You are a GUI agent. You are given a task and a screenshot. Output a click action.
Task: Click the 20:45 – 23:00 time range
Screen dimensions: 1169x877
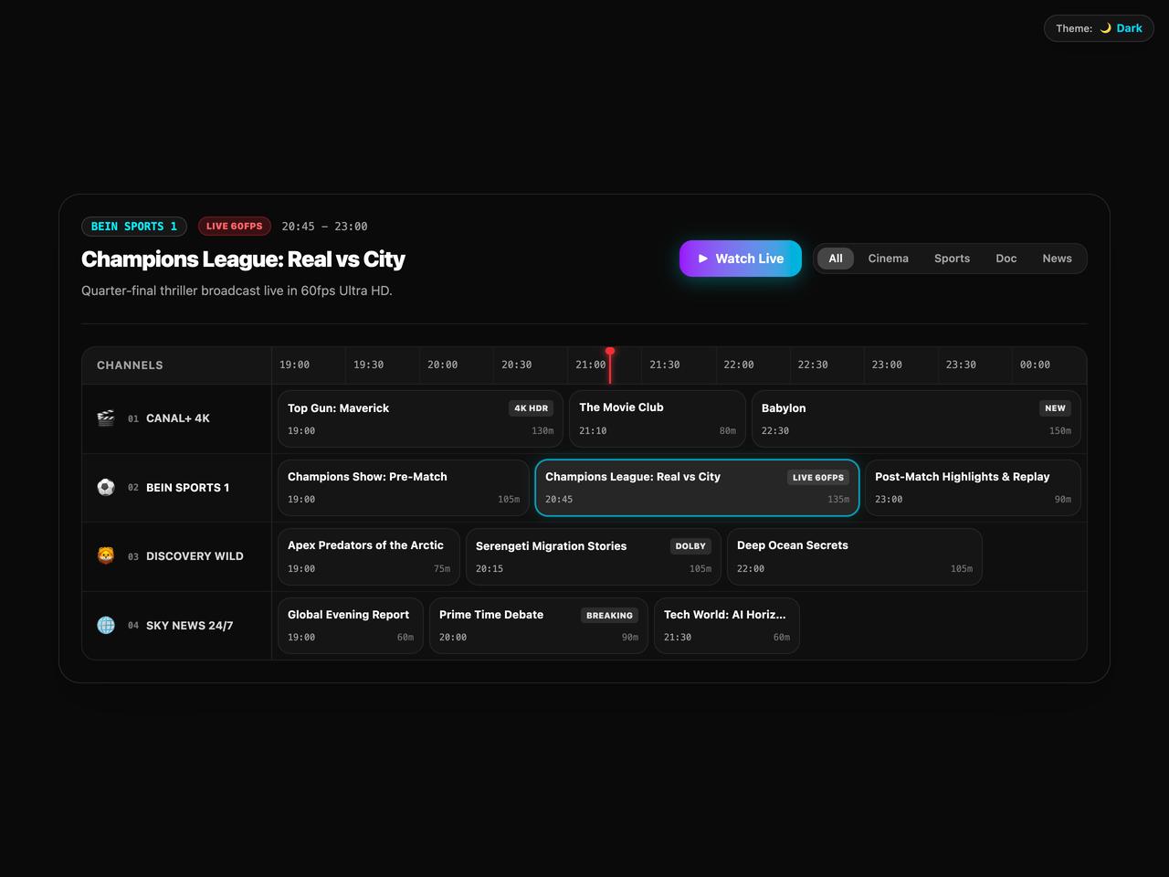[324, 227]
